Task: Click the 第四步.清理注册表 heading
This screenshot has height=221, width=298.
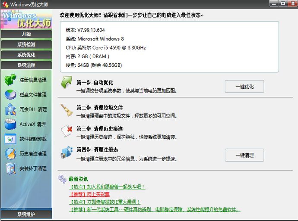Action: point(97,150)
